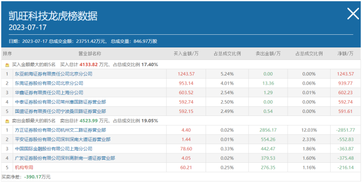
Task: Click buy percentage 5.24%
Action: [x=227, y=74]
